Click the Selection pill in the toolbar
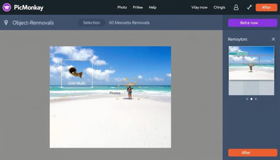 [x=91, y=23]
